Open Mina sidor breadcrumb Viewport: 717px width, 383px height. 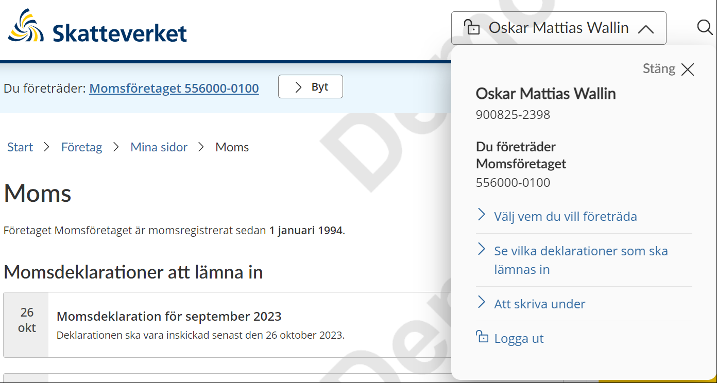coord(159,147)
